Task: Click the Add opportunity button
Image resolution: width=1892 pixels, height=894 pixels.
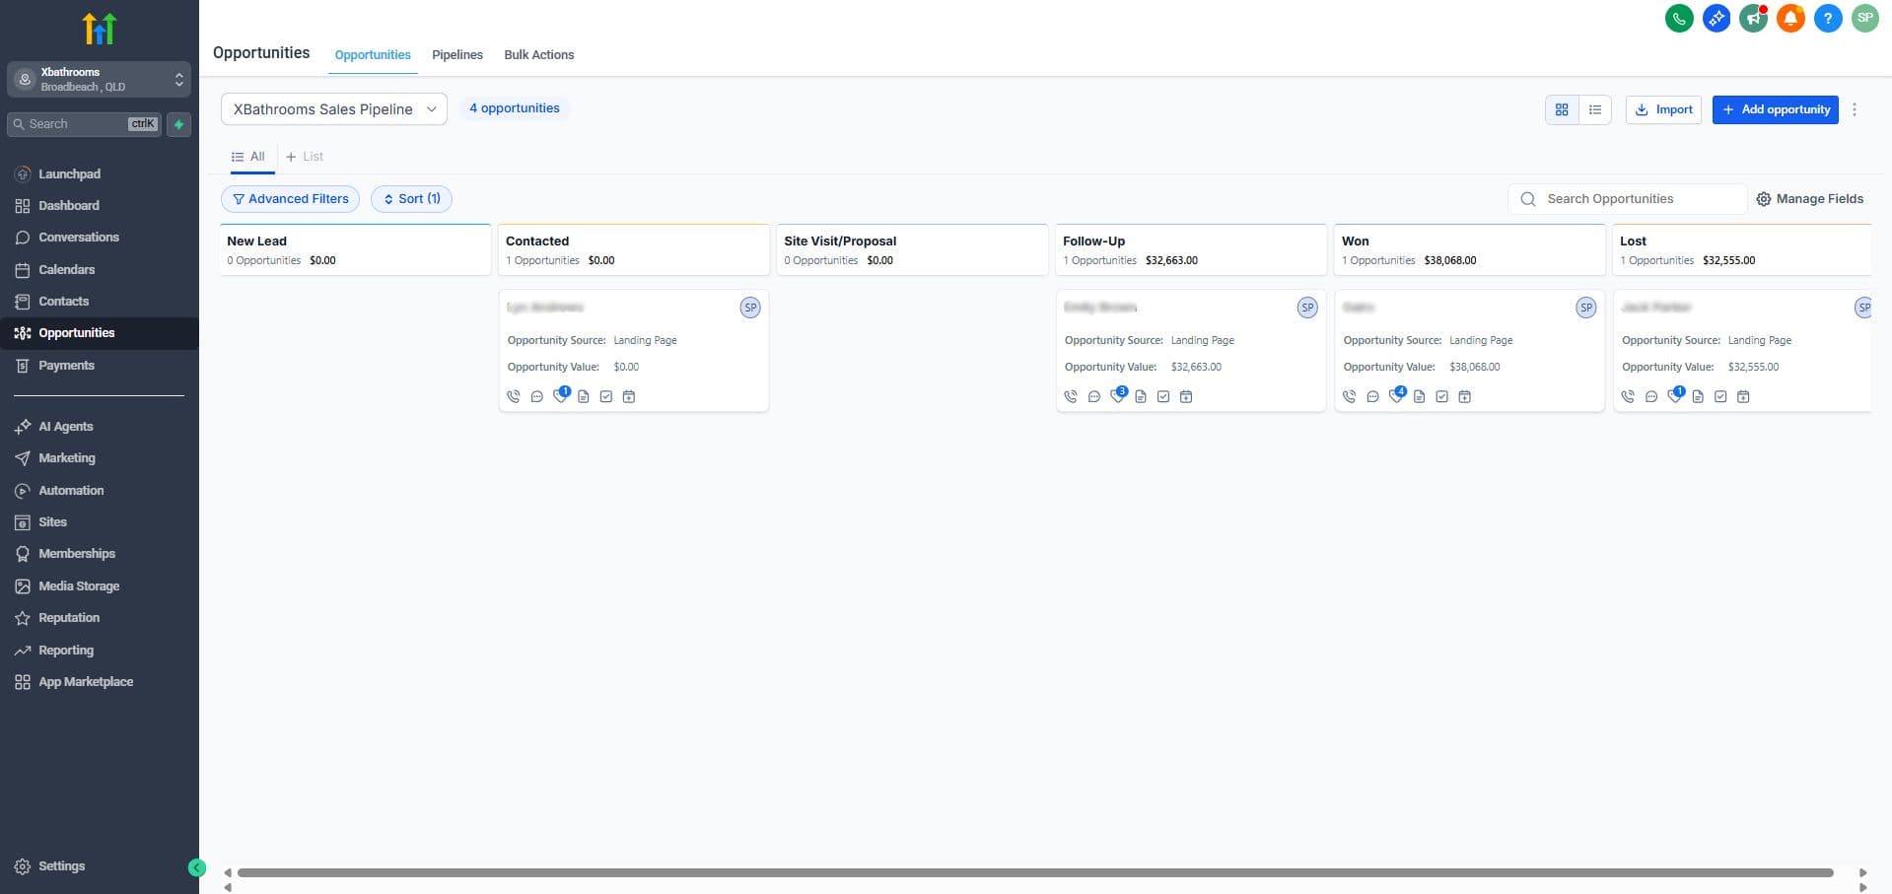Action: tap(1775, 109)
